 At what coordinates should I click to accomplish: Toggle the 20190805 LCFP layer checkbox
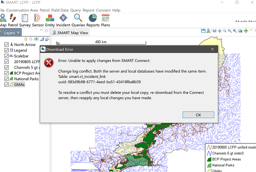point(7,62)
